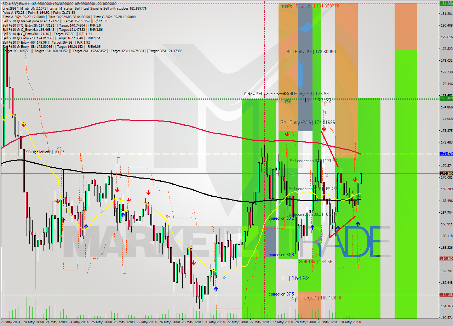The height and width of the screenshot is (326, 453).
Task: Click the 173.275 price axis value
Action: point(446,130)
